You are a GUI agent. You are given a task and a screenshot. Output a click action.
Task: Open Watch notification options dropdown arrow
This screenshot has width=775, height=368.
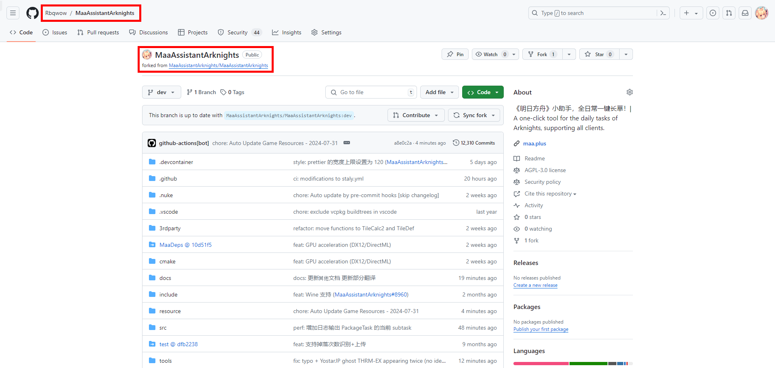pos(514,54)
